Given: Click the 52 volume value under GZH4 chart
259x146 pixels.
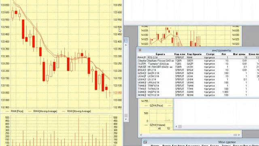Looking at the screenshot, I should pos(168,129).
